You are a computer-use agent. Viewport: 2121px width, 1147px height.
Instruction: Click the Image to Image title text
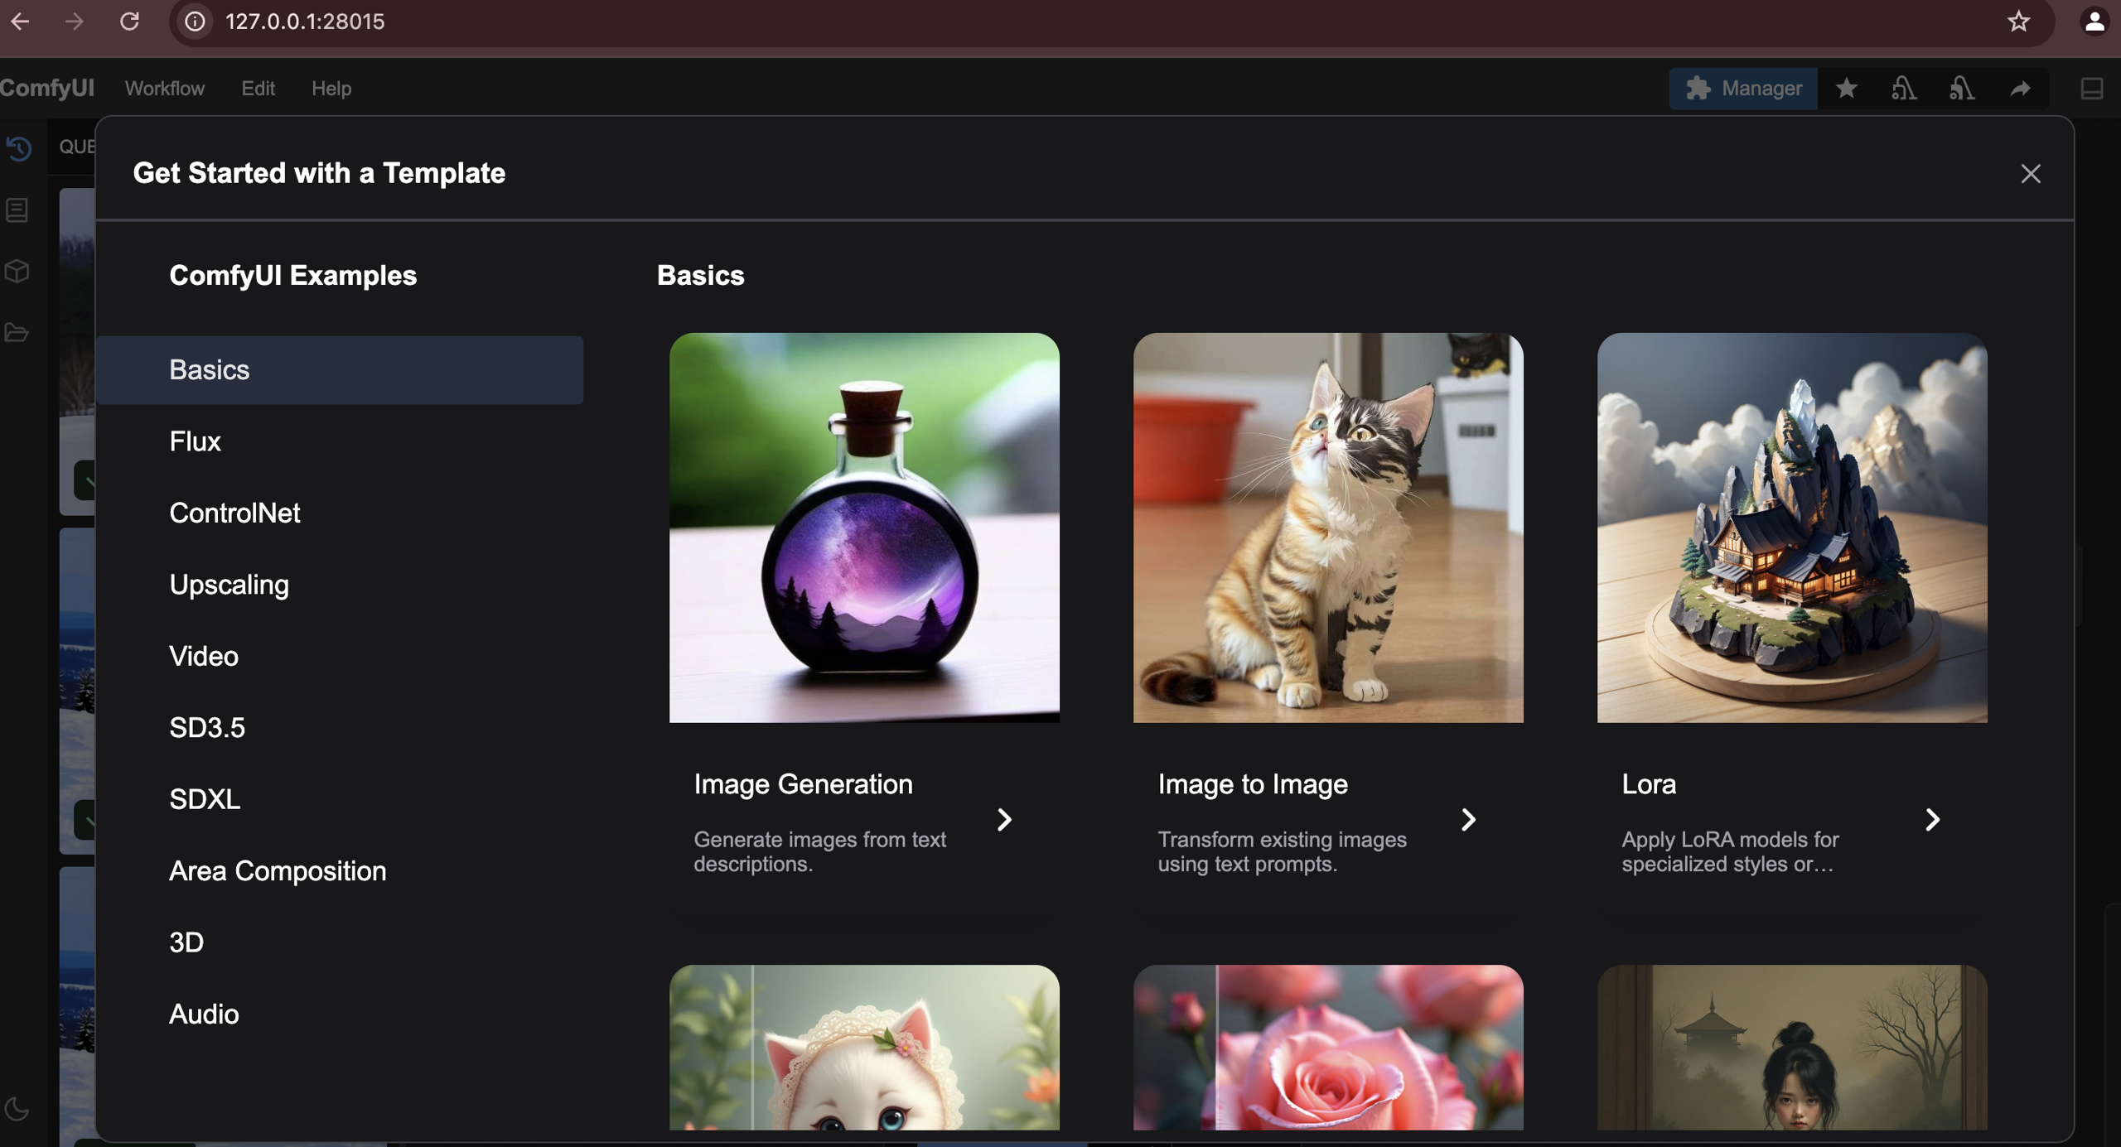[1253, 784]
